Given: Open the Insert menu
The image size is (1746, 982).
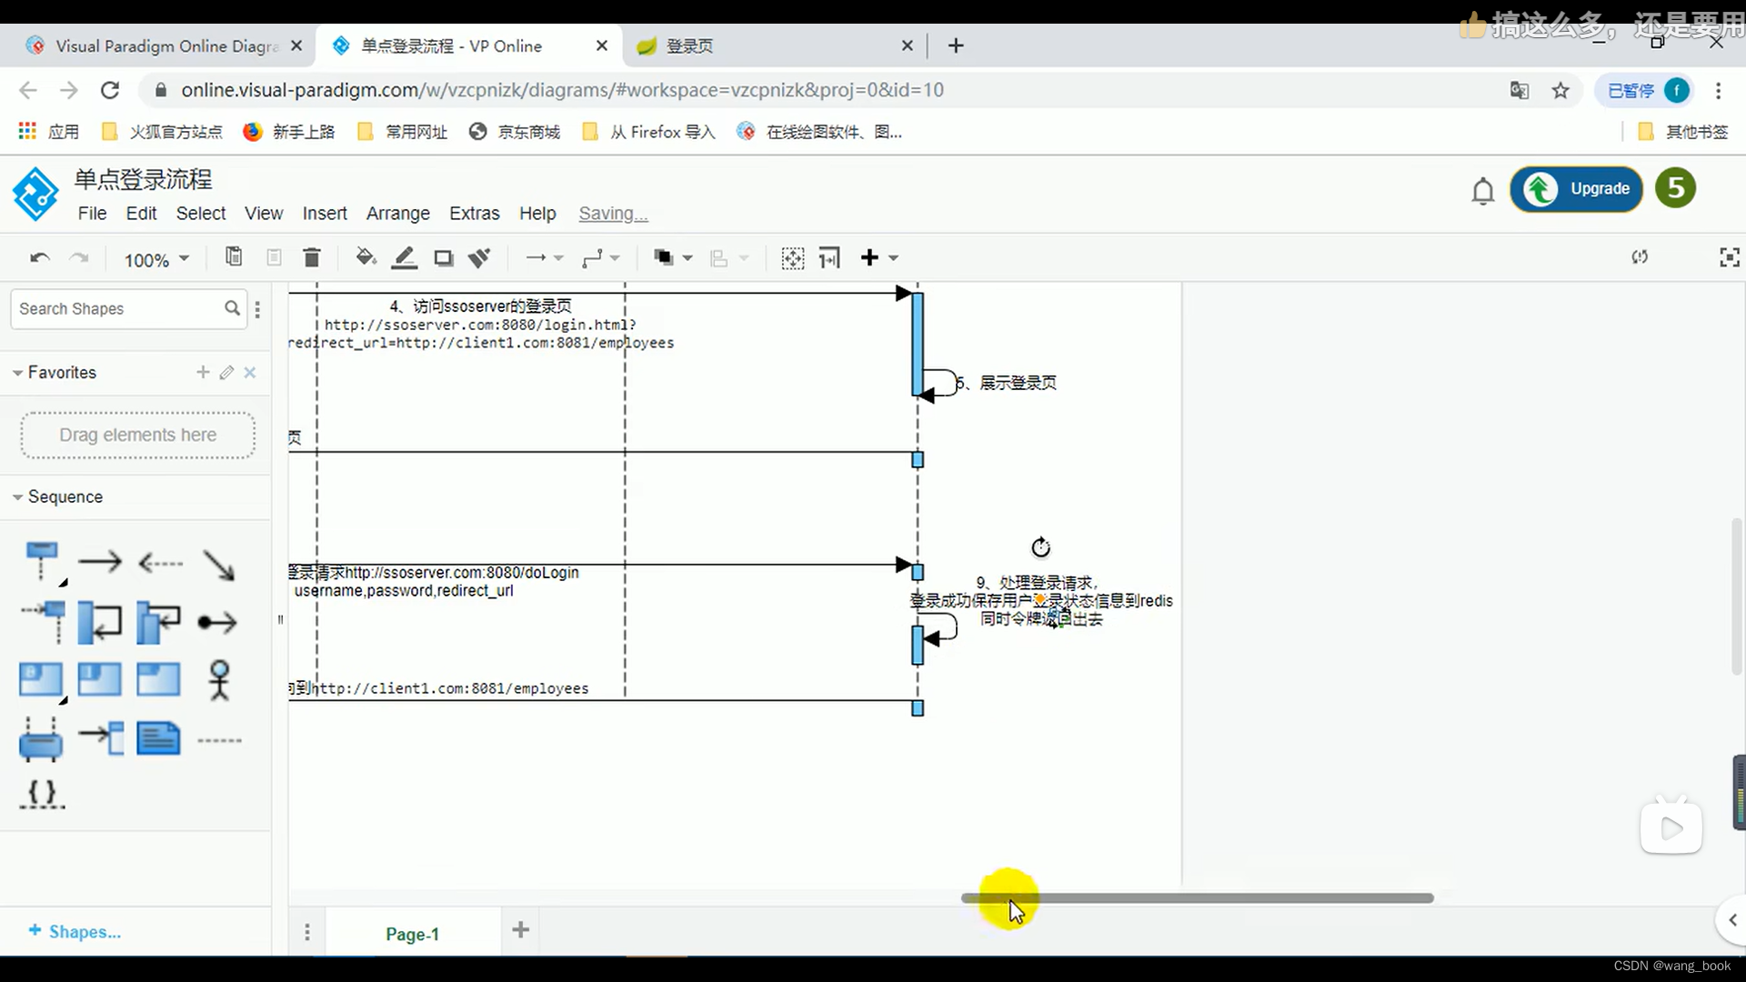Looking at the screenshot, I should pos(325,213).
